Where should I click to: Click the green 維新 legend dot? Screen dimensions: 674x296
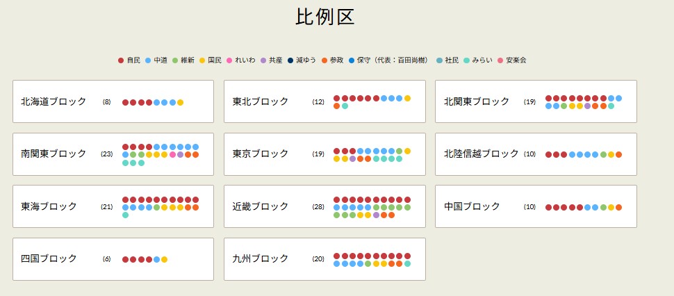[175, 60]
